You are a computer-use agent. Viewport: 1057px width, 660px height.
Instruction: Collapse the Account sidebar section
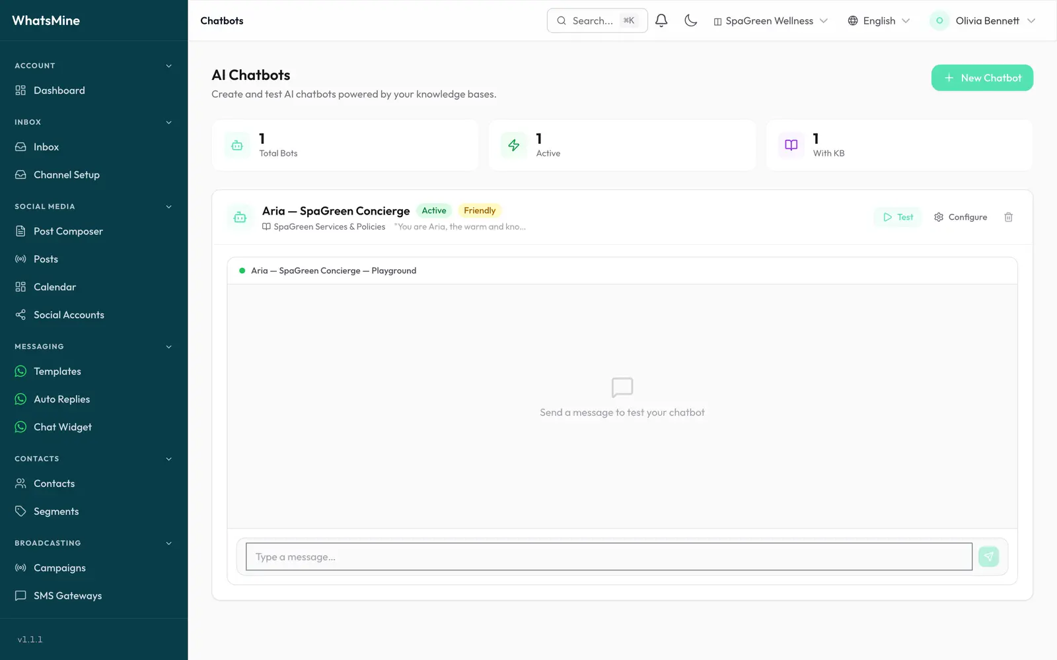tap(168, 66)
